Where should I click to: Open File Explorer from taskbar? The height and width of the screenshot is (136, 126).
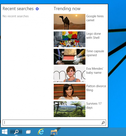coord(54,132)
